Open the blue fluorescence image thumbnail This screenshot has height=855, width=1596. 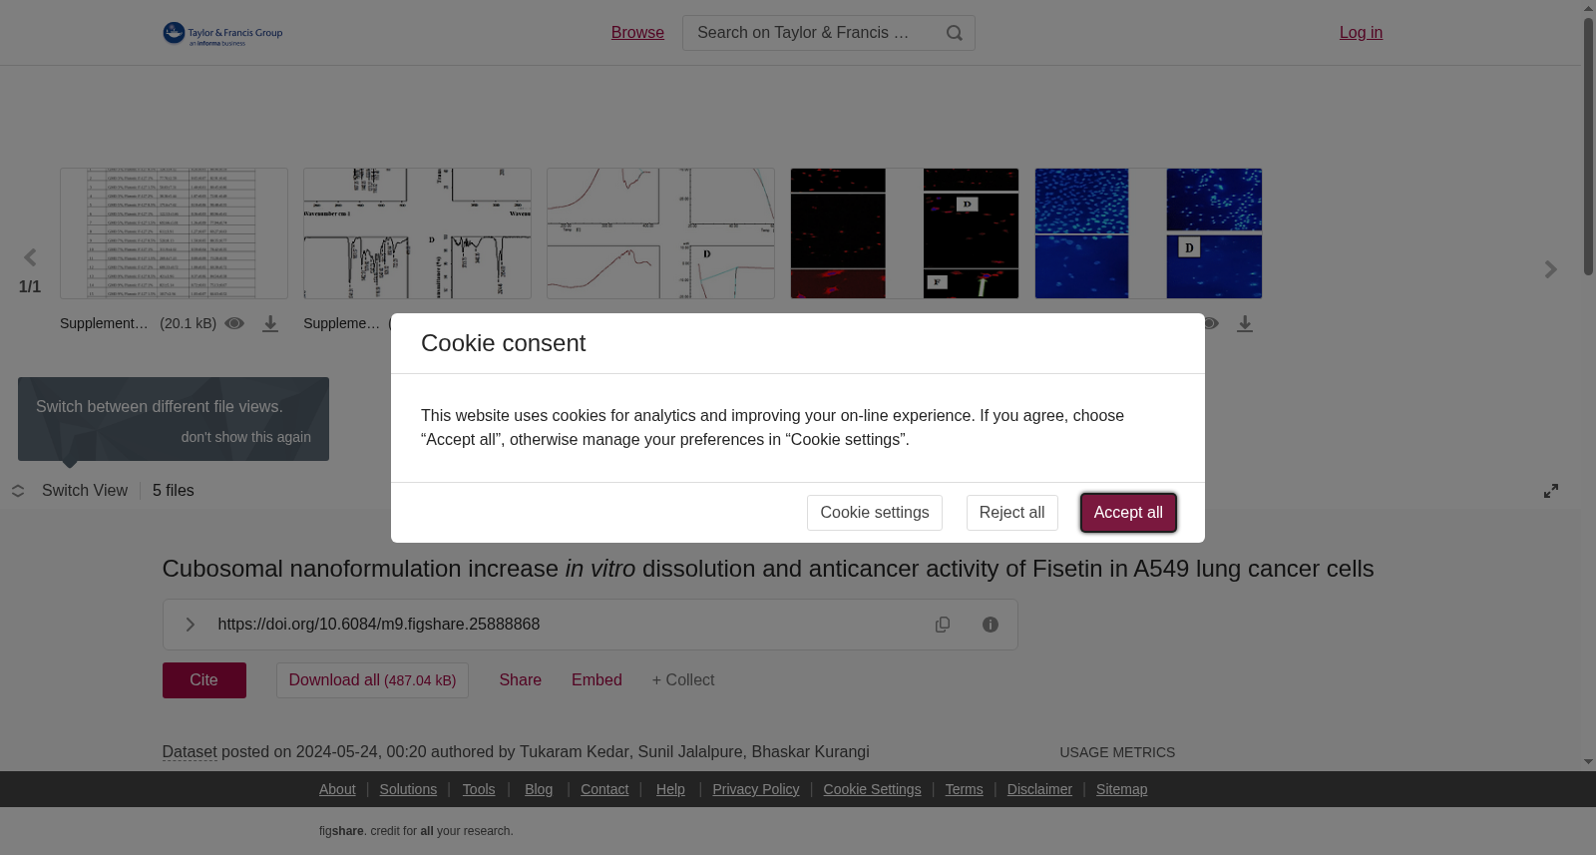pos(1148,233)
